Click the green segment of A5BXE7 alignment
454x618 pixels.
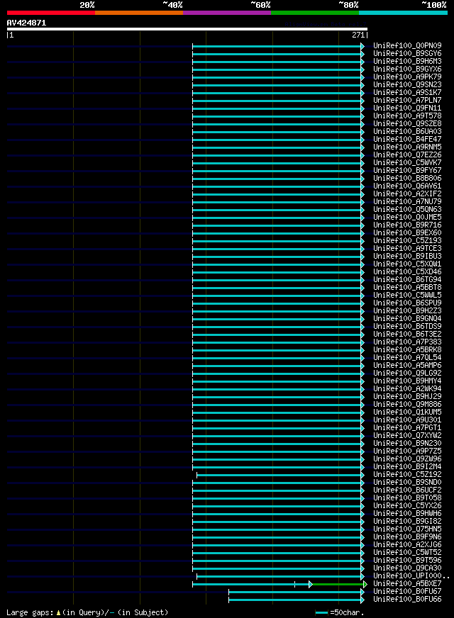click(x=338, y=584)
